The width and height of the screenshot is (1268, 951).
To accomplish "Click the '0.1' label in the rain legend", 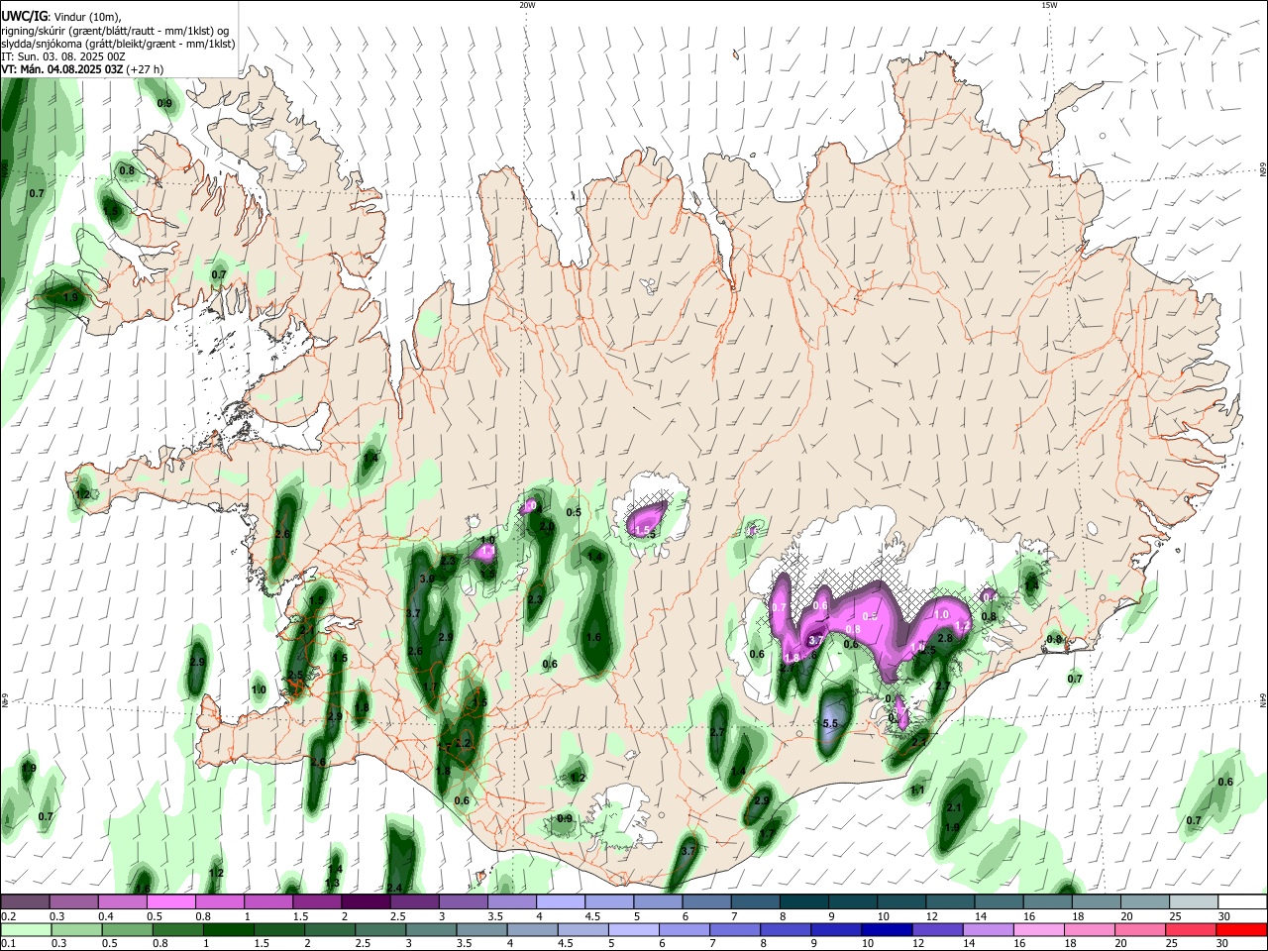I will [8, 944].
